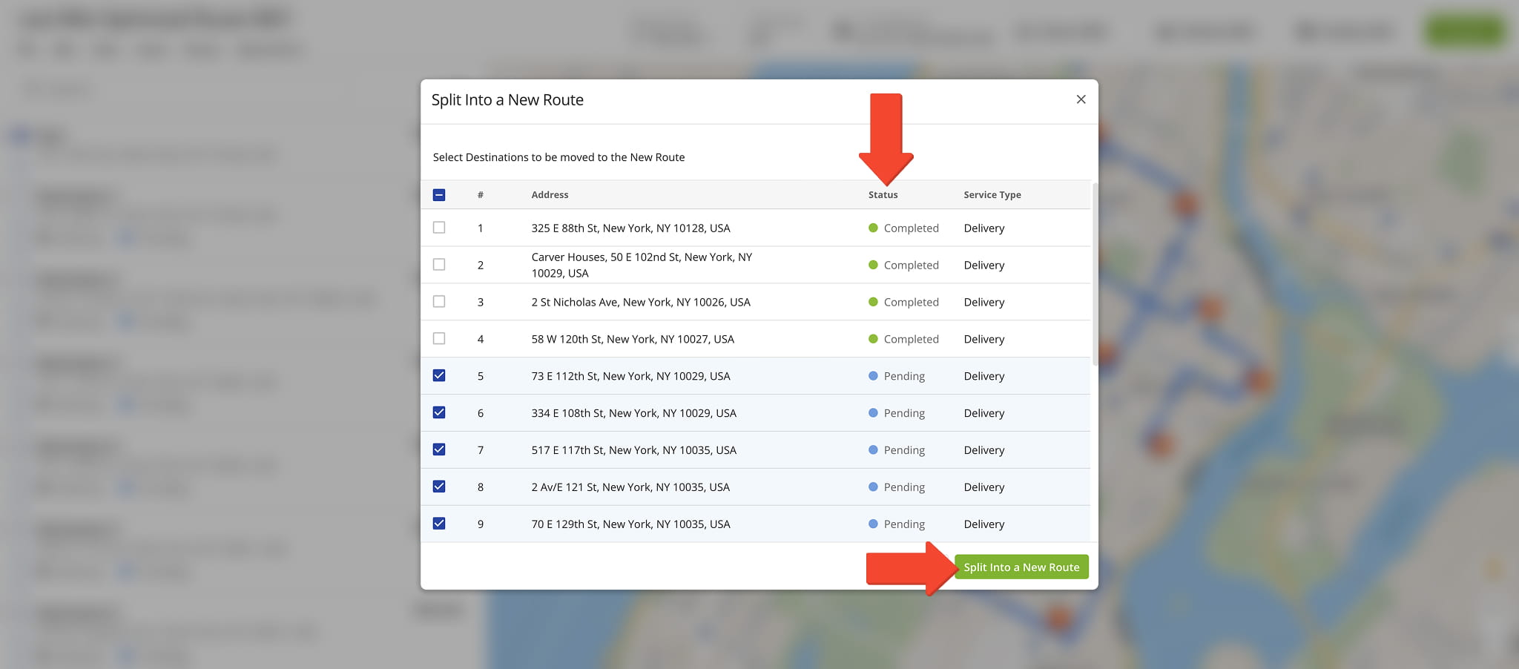
Task: Click the Pending status dot for stop 5
Action: point(873,376)
